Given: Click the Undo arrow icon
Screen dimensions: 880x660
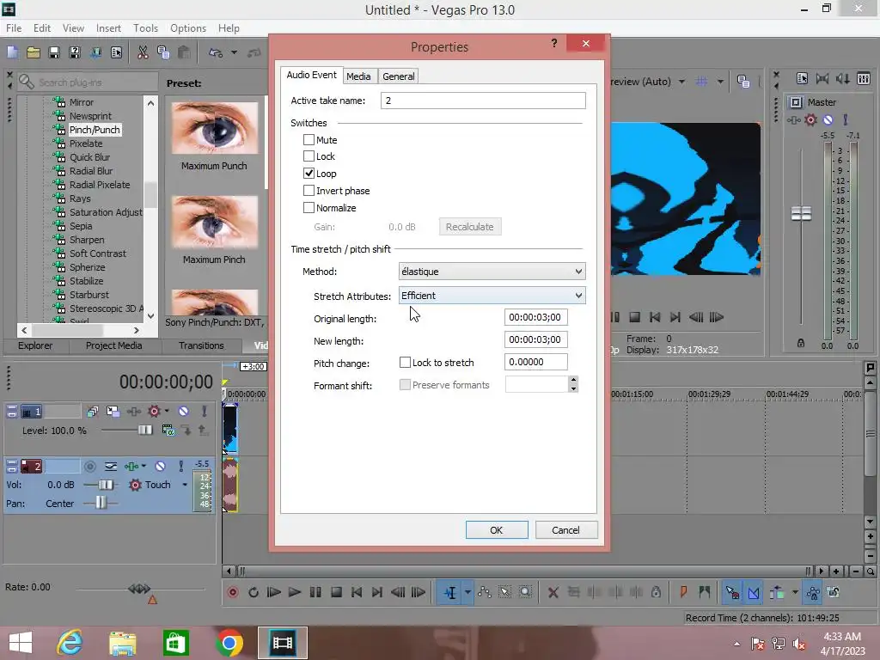Looking at the screenshot, I should tap(216, 52).
